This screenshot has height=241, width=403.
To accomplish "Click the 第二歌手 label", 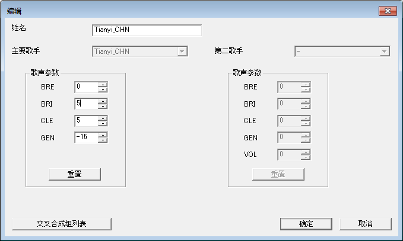I will 229,51.
